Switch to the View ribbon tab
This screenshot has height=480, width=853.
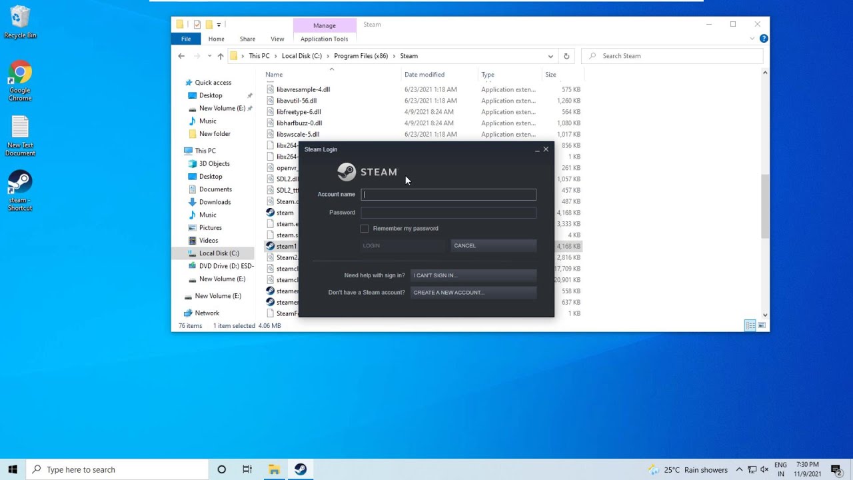[277, 39]
